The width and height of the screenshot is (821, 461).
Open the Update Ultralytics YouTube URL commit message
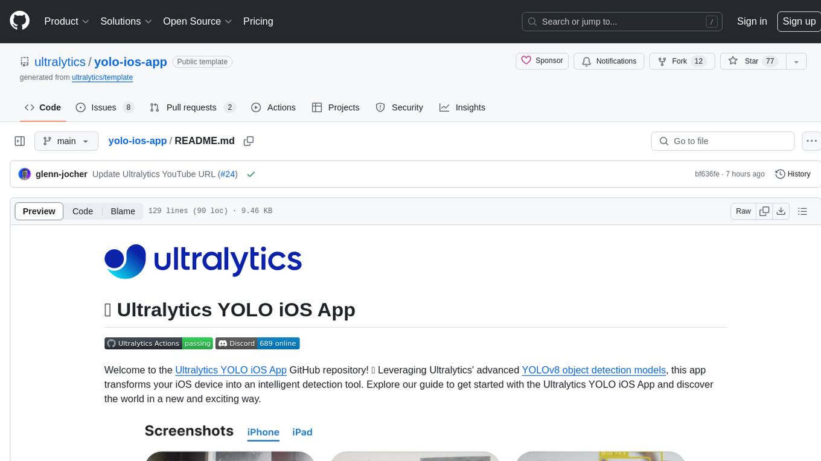tap(153, 174)
